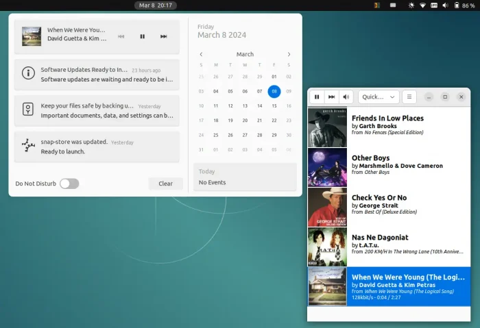Click the volume speaker icon in player

[346, 97]
